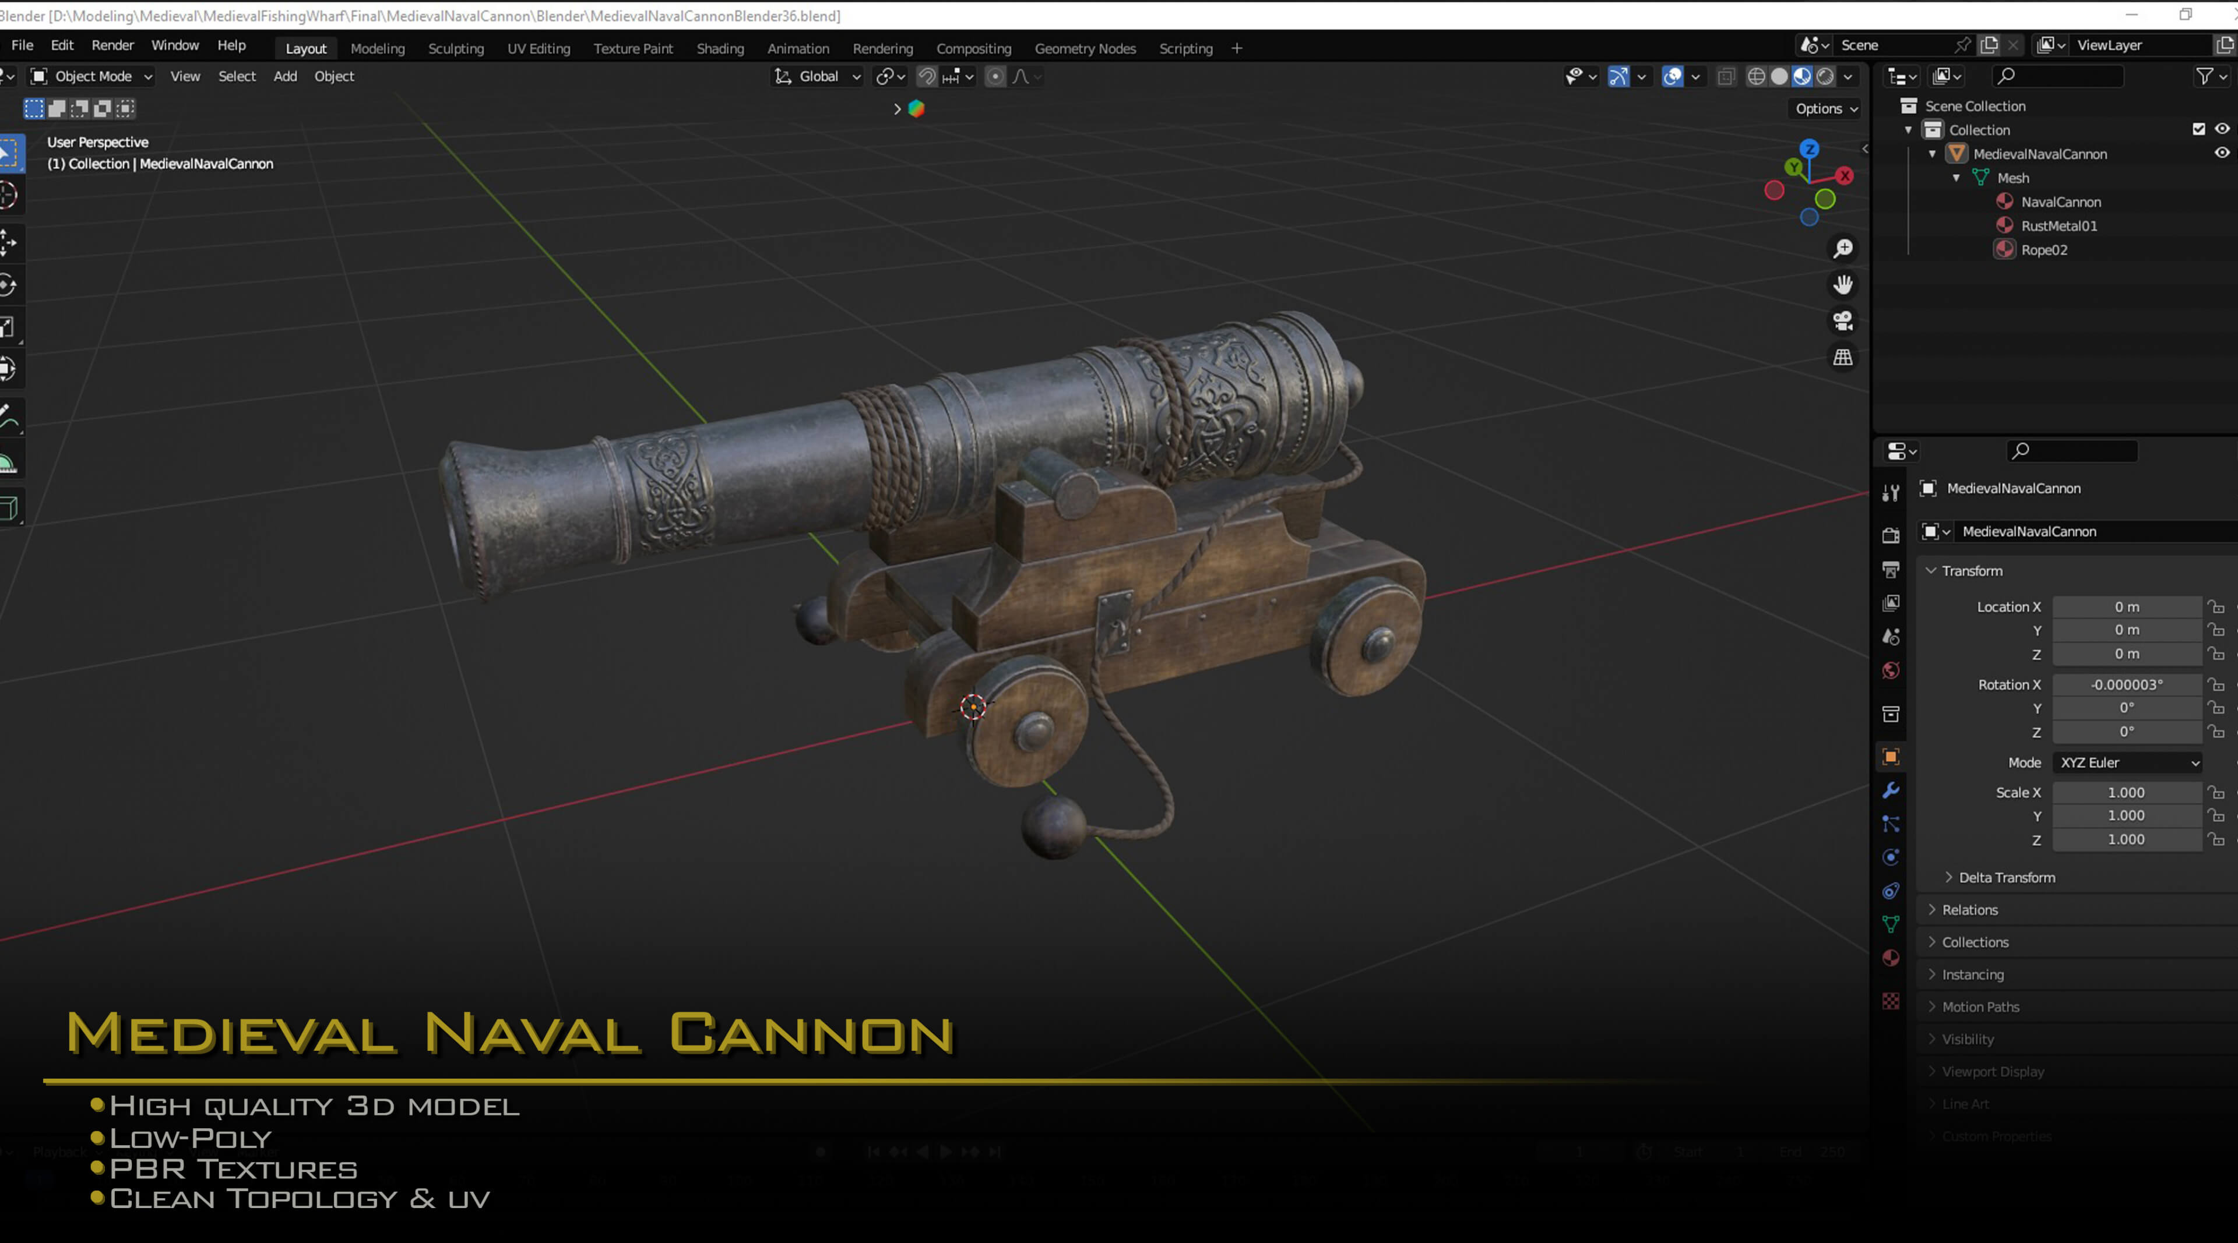The width and height of the screenshot is (2238, 1243).
Task: Open the File menu
Action: pyautogui.click(x=22, y=45)
